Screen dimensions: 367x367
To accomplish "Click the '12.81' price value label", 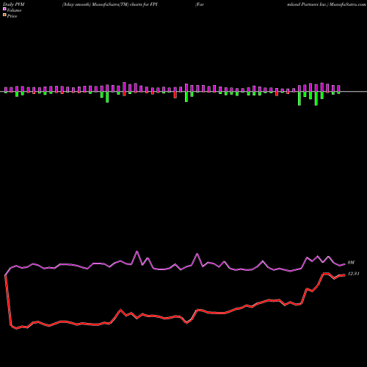I will point(354,274).
